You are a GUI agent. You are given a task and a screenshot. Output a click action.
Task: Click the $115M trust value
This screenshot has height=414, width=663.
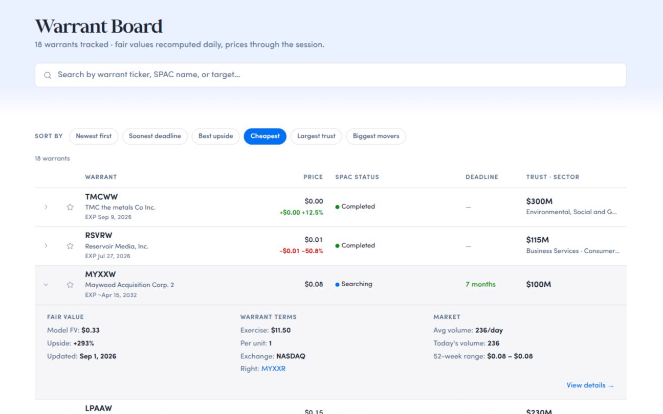[x=539, y=240]
